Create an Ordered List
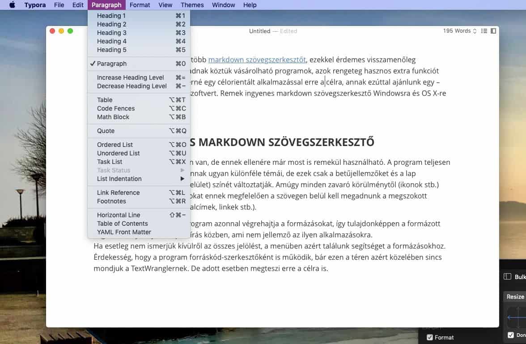Screen dimensions: 526x344 point(139,145)
